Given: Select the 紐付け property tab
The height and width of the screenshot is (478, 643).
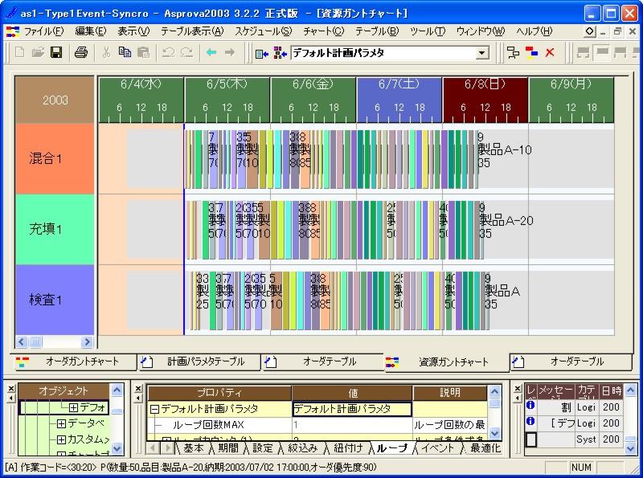Looking at the screenshot, I should tap(348, 448).
